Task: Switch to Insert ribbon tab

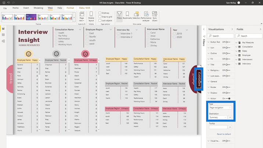Action: click(x=26, y=8)
